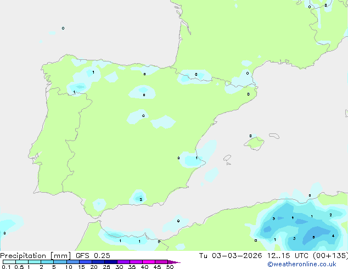Image resolution: width=348 pixels, height=269 pixels.
Task: Click the 1–2 mm legend color swatch
Action: click(35, 262)
